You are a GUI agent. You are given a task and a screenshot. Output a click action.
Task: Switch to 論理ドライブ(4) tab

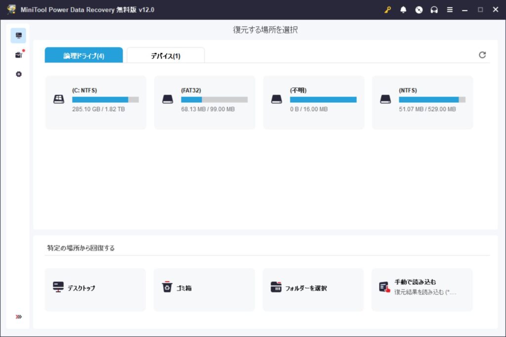click(x=84, y=55)
